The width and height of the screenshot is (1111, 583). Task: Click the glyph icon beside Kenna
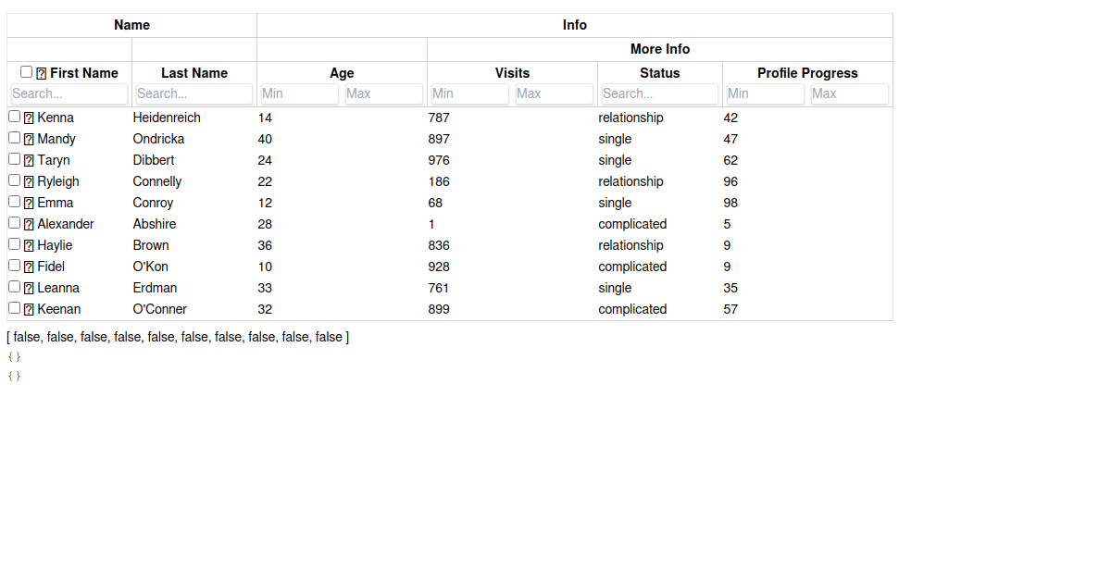coord(29,118)
